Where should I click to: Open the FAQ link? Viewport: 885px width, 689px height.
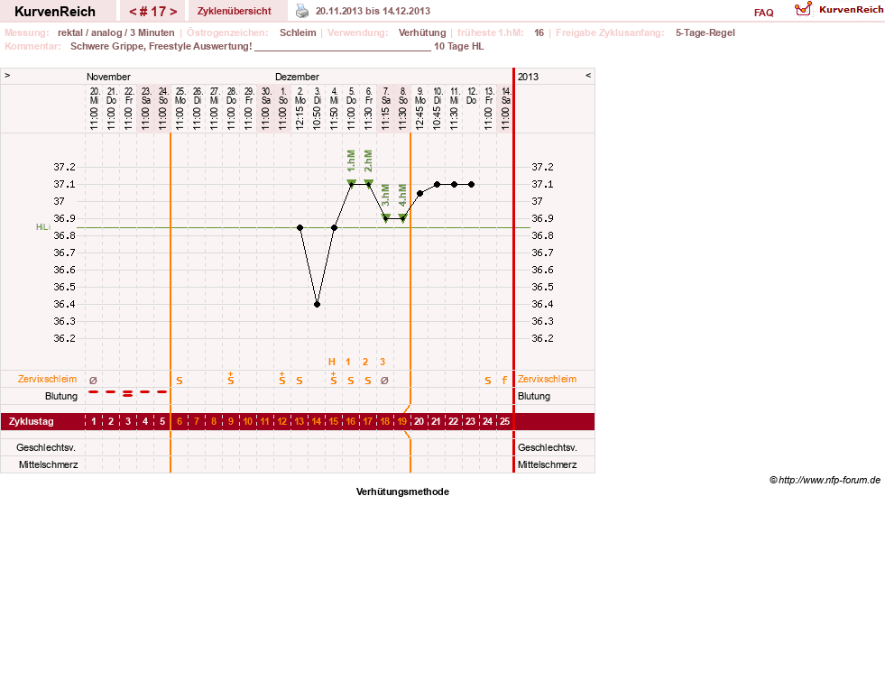click(x=763, y=13)
